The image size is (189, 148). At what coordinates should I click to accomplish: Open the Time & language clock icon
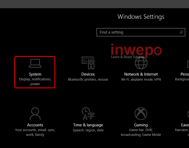click(88, 114)
